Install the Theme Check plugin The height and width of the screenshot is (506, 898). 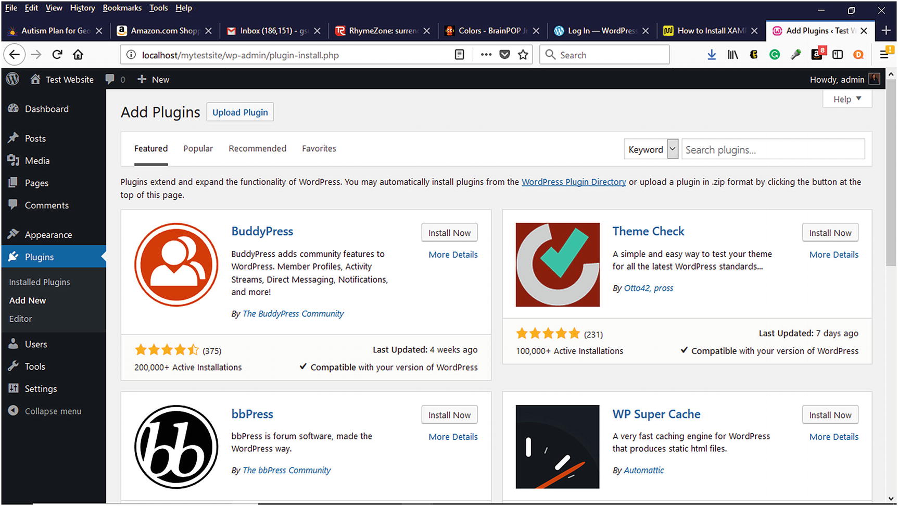(830, 233)
